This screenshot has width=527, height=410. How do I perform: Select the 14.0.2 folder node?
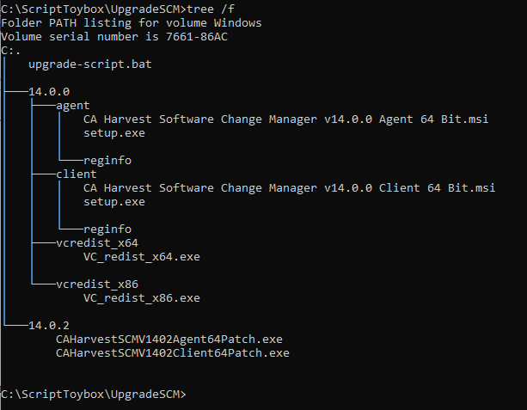pyautogui.click(x=49, y=326)
